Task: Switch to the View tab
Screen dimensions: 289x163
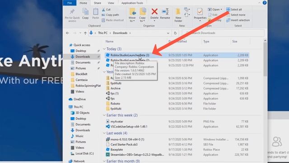Action: coord(111,3)
